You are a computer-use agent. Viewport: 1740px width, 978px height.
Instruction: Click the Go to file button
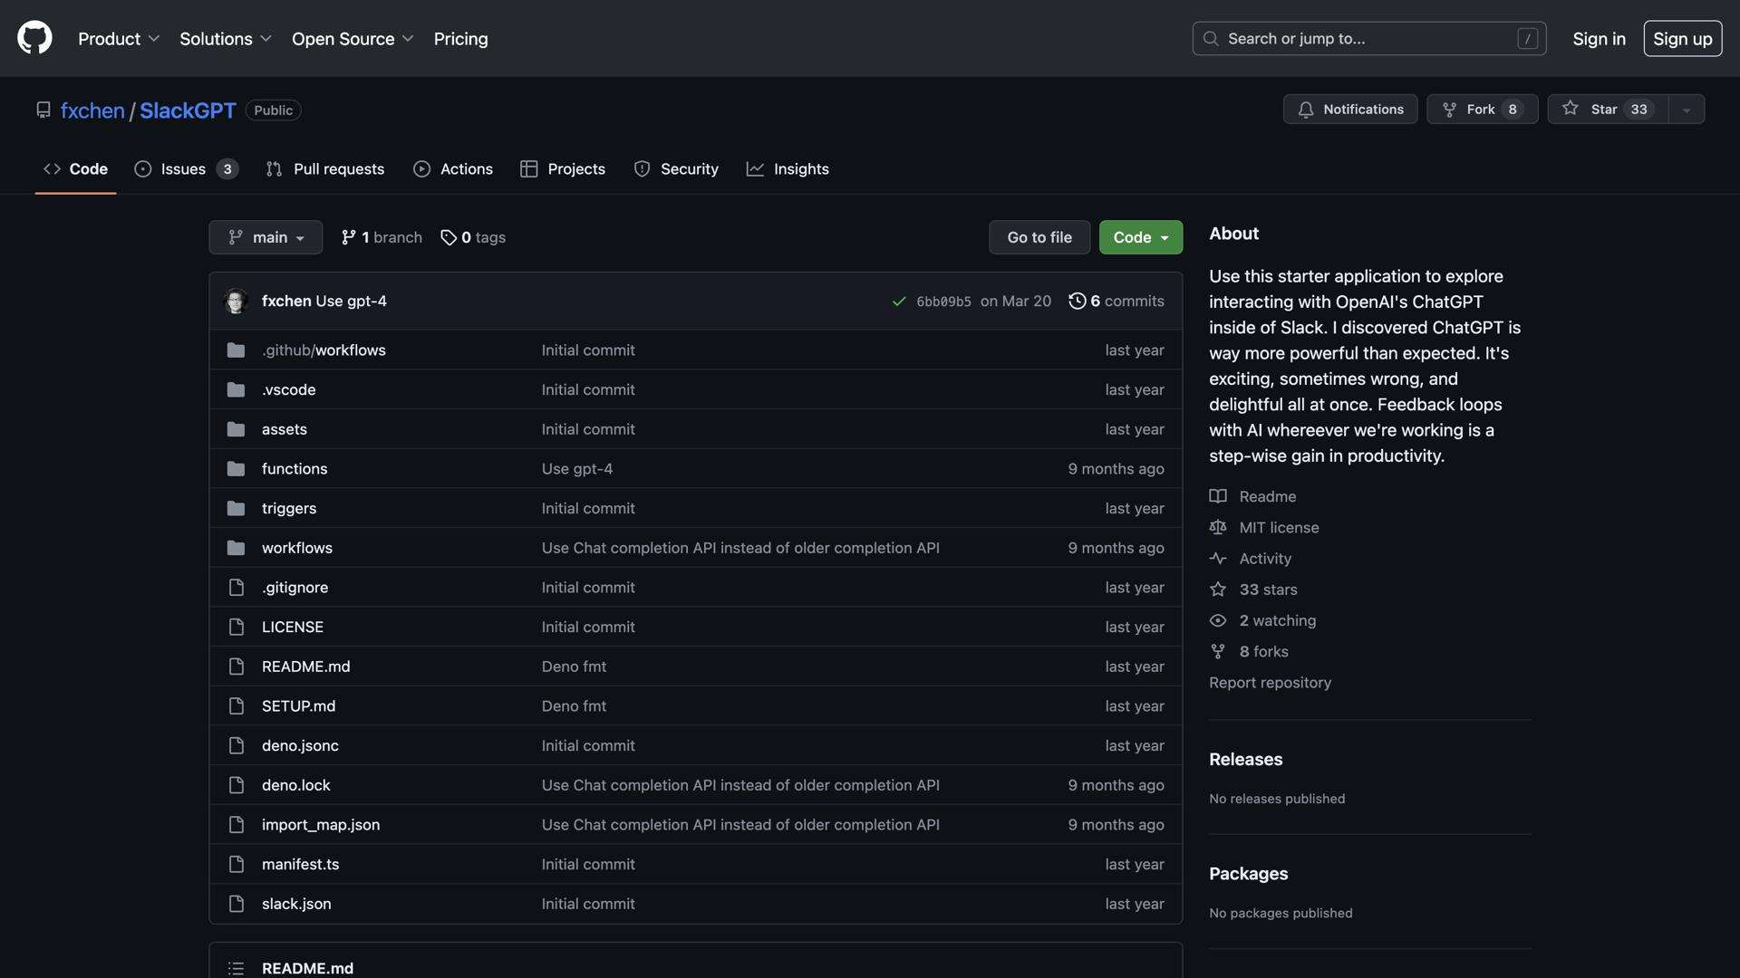tap(1039, 237)
